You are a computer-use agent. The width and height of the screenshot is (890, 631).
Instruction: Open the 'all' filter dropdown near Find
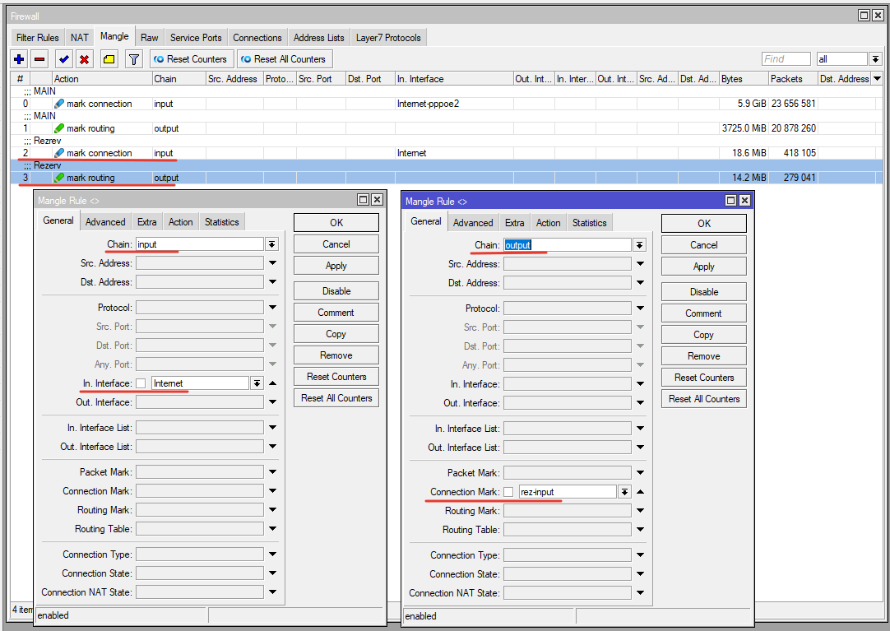[x=874, y=59]
